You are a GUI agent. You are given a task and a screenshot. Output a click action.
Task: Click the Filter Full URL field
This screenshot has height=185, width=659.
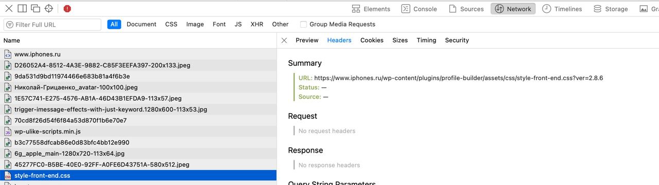pyautogui.click(x=53, y=25)
